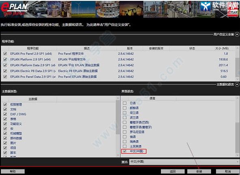Click down arrow of master data scrollbar
240x175 pixels.
118,155
